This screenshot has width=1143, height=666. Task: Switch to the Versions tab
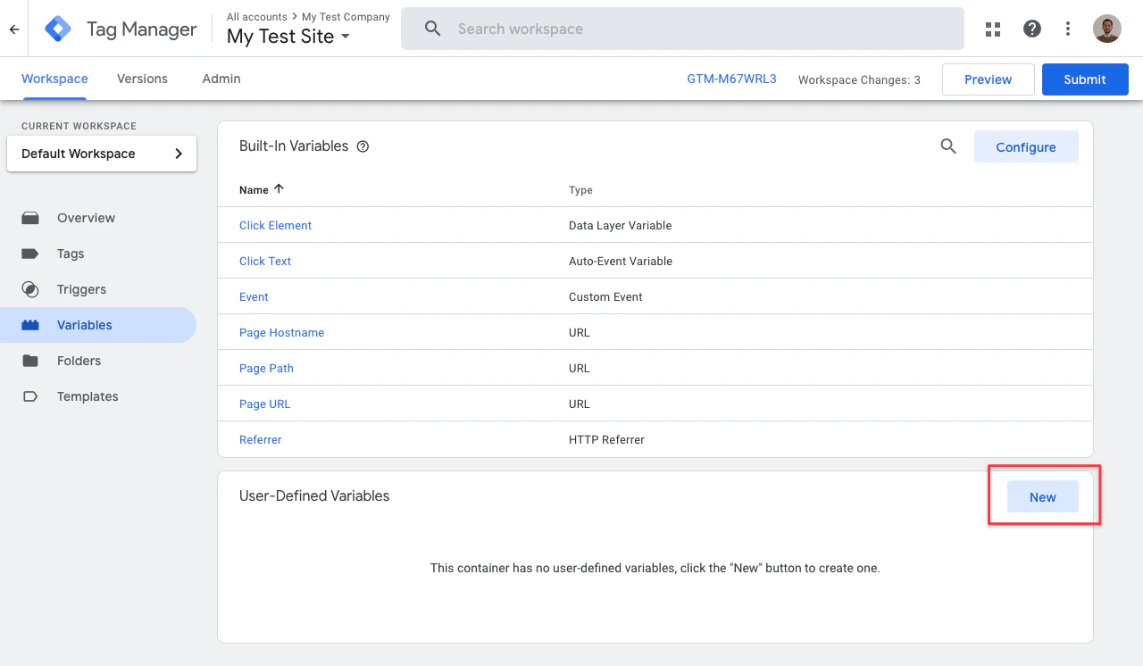[x=141, y=79]
